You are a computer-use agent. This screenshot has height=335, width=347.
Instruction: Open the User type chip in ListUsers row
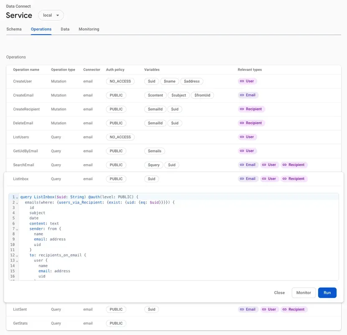point(247,137)
